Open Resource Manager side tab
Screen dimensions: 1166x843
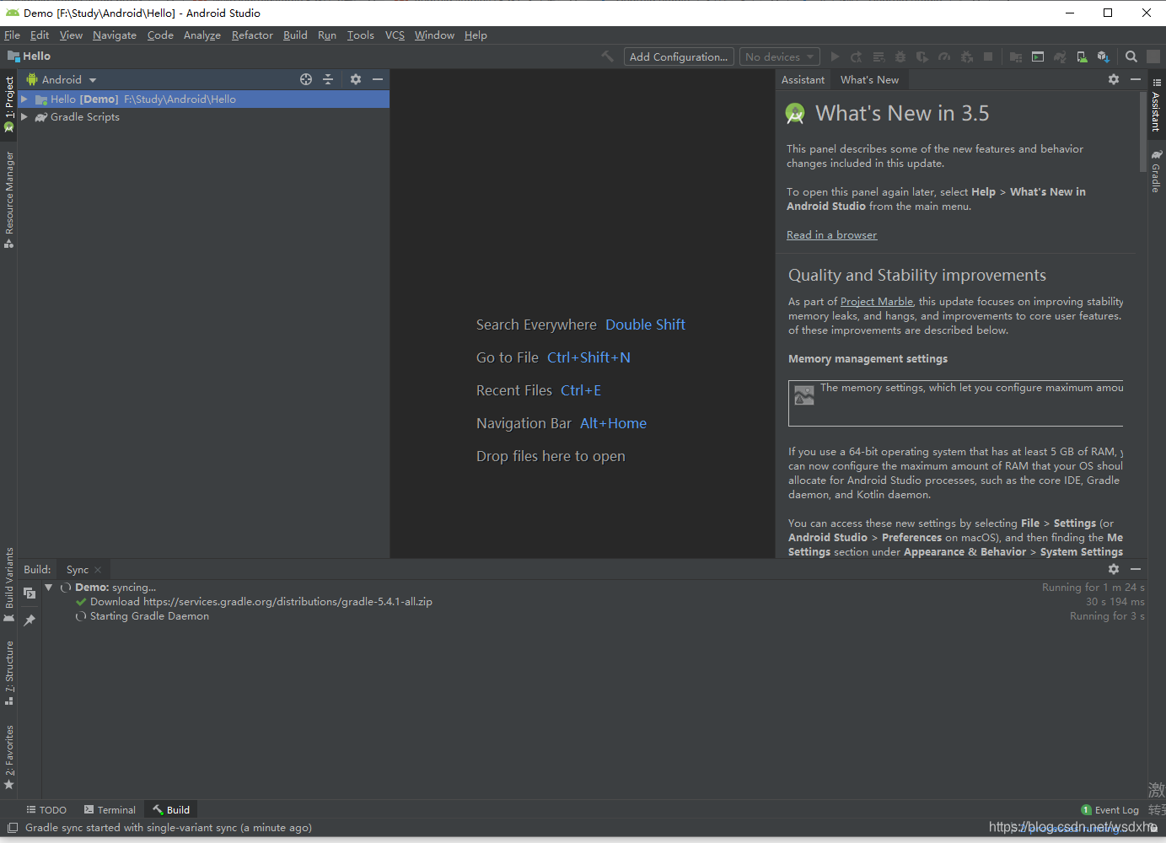[9, 200]
